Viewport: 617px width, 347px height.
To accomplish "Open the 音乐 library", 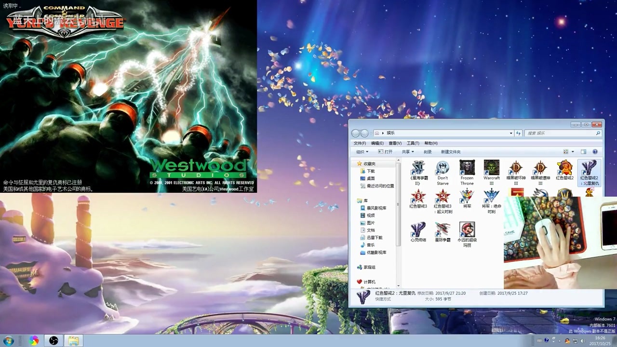I will [x=367, y=245].
